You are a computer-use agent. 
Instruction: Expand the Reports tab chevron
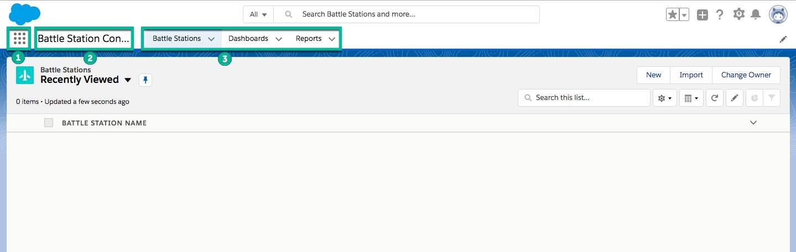[332, 39]
